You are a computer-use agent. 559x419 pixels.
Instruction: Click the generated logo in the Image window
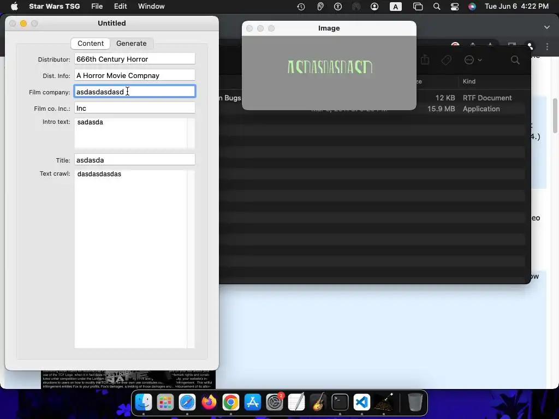click(330, 67)
